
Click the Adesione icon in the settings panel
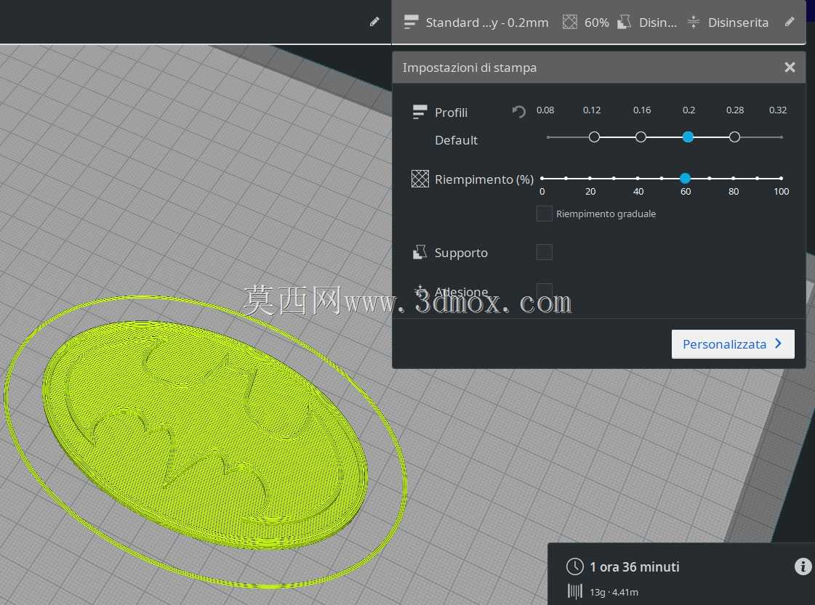click(x=419, y=291)
